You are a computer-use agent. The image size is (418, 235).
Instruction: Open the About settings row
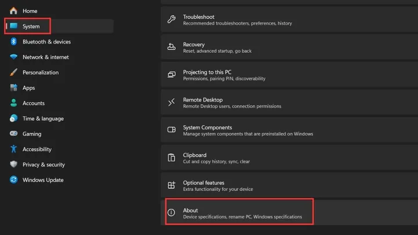click(290, 212)
